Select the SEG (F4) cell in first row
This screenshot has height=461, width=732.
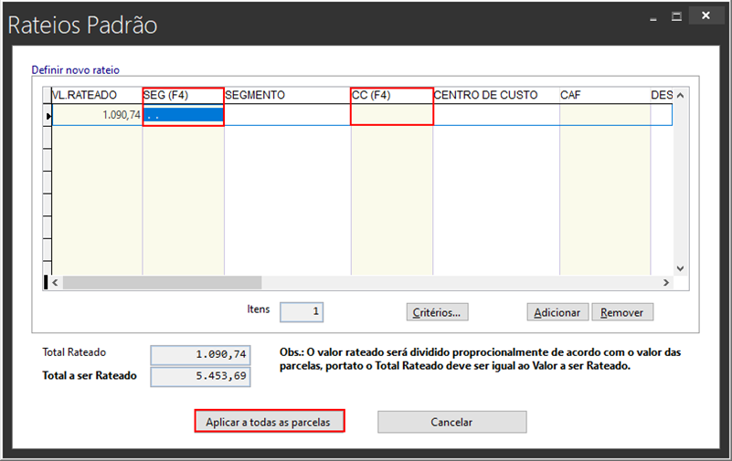(183, 115)
